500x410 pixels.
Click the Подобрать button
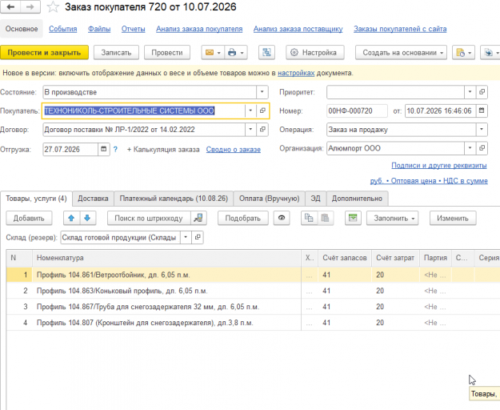tap(243, 219)
